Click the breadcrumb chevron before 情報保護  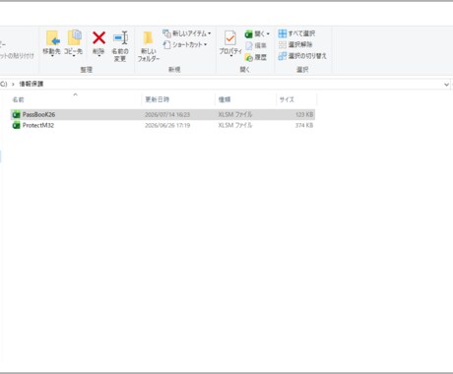(x=13, y=85)
